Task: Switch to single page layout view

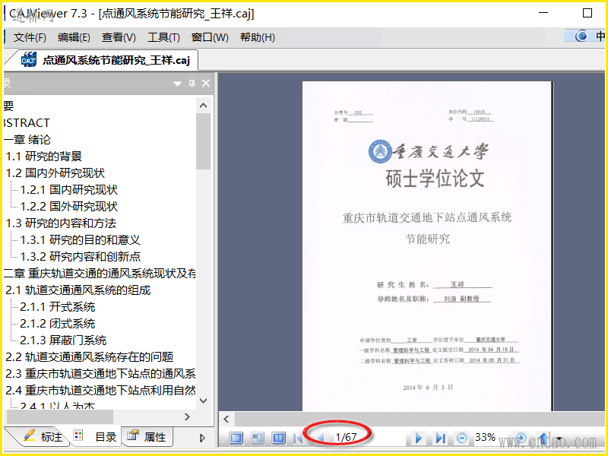Action: (236, 439)
